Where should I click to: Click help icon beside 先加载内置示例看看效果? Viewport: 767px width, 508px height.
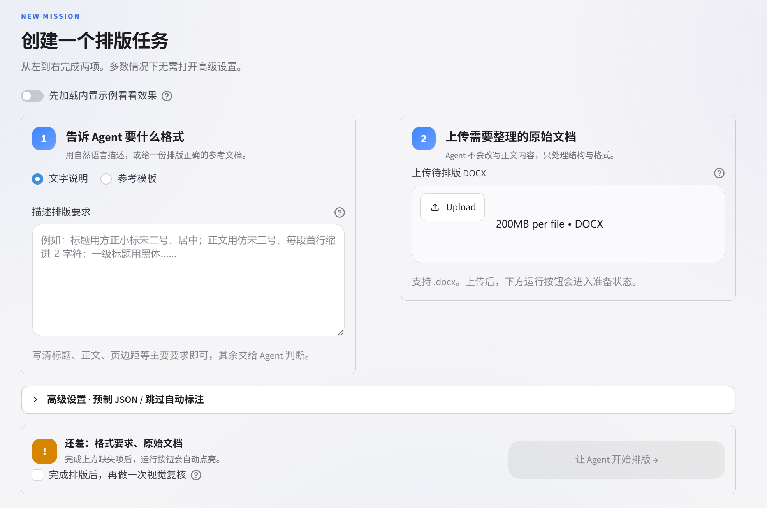(x=167, y=96)
